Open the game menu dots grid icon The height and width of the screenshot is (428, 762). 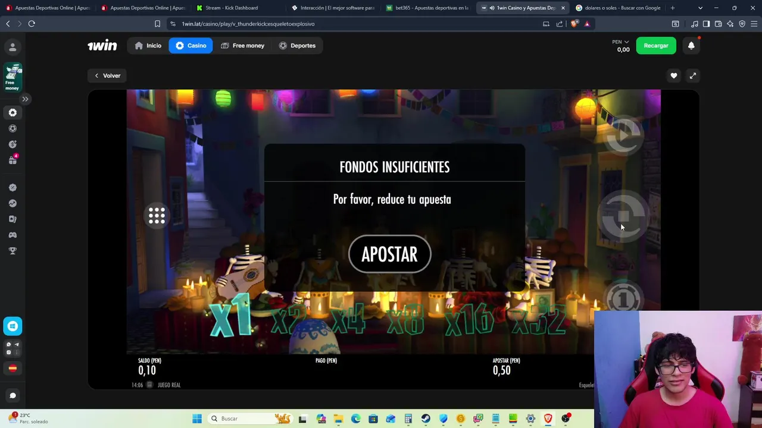pos(157,216)
